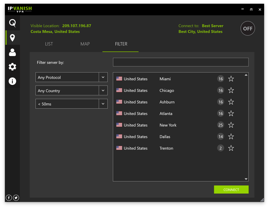Favorite the Chicago server star

pyautogui.click(x=231, y=90)
